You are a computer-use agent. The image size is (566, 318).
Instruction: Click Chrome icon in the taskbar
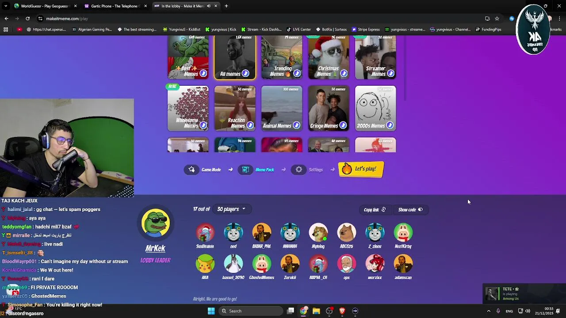(303, 311)
